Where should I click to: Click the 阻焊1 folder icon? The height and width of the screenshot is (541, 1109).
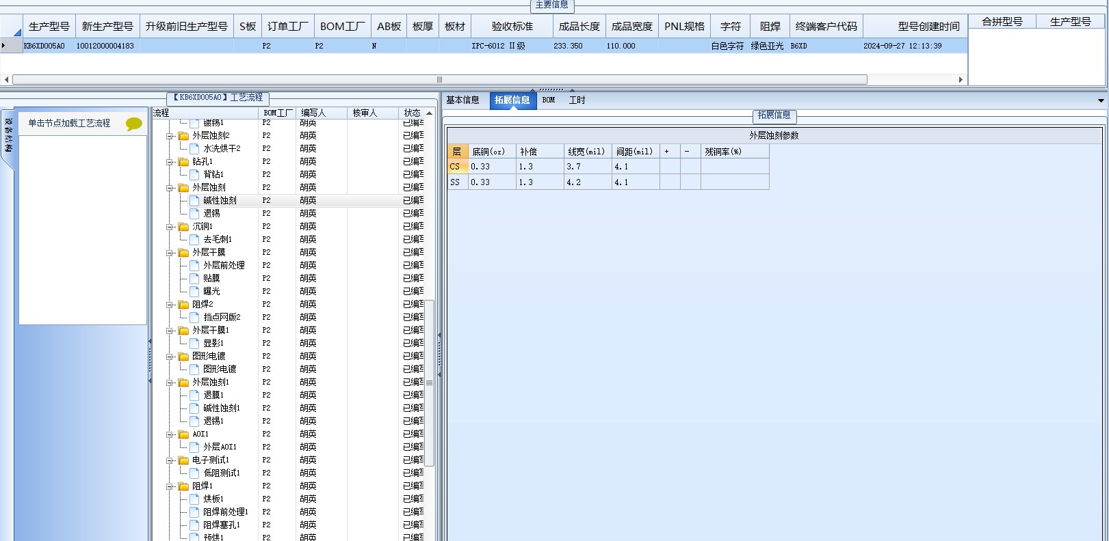[183, 486]
